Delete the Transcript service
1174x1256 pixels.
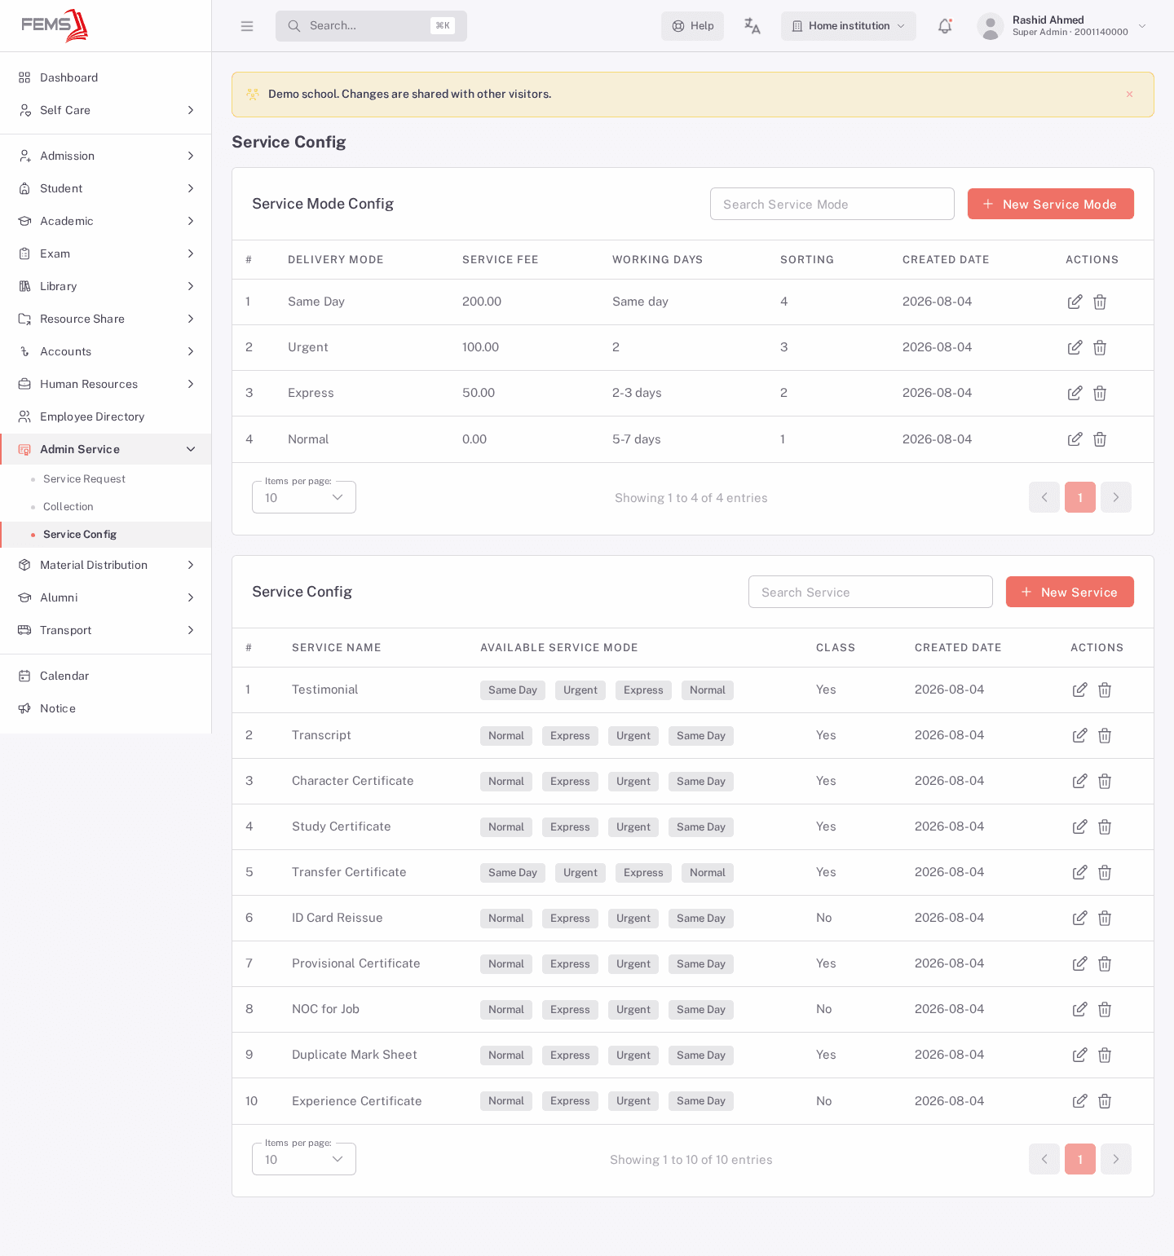click(x=1105, y=735)
